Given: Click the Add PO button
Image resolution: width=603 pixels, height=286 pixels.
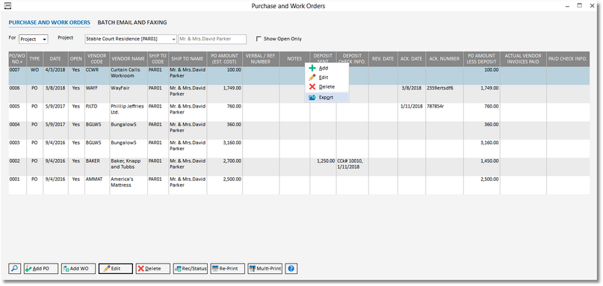Looking at the screenshot, I should [41, 269].
